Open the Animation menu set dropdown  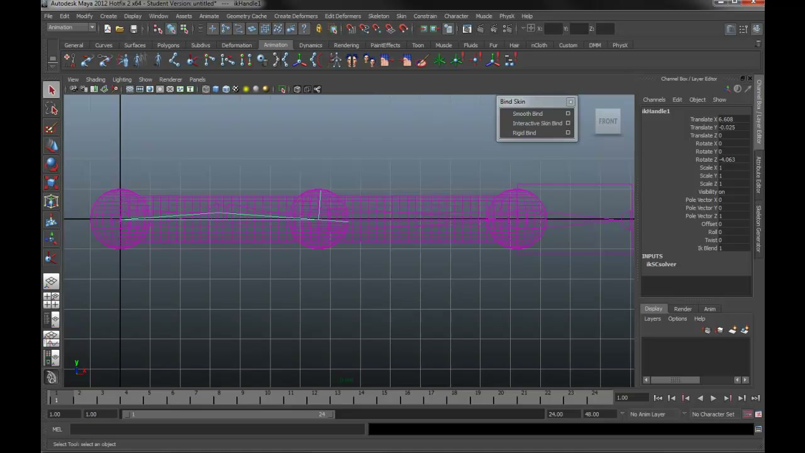pyautogui.click(x=71, y=27)
